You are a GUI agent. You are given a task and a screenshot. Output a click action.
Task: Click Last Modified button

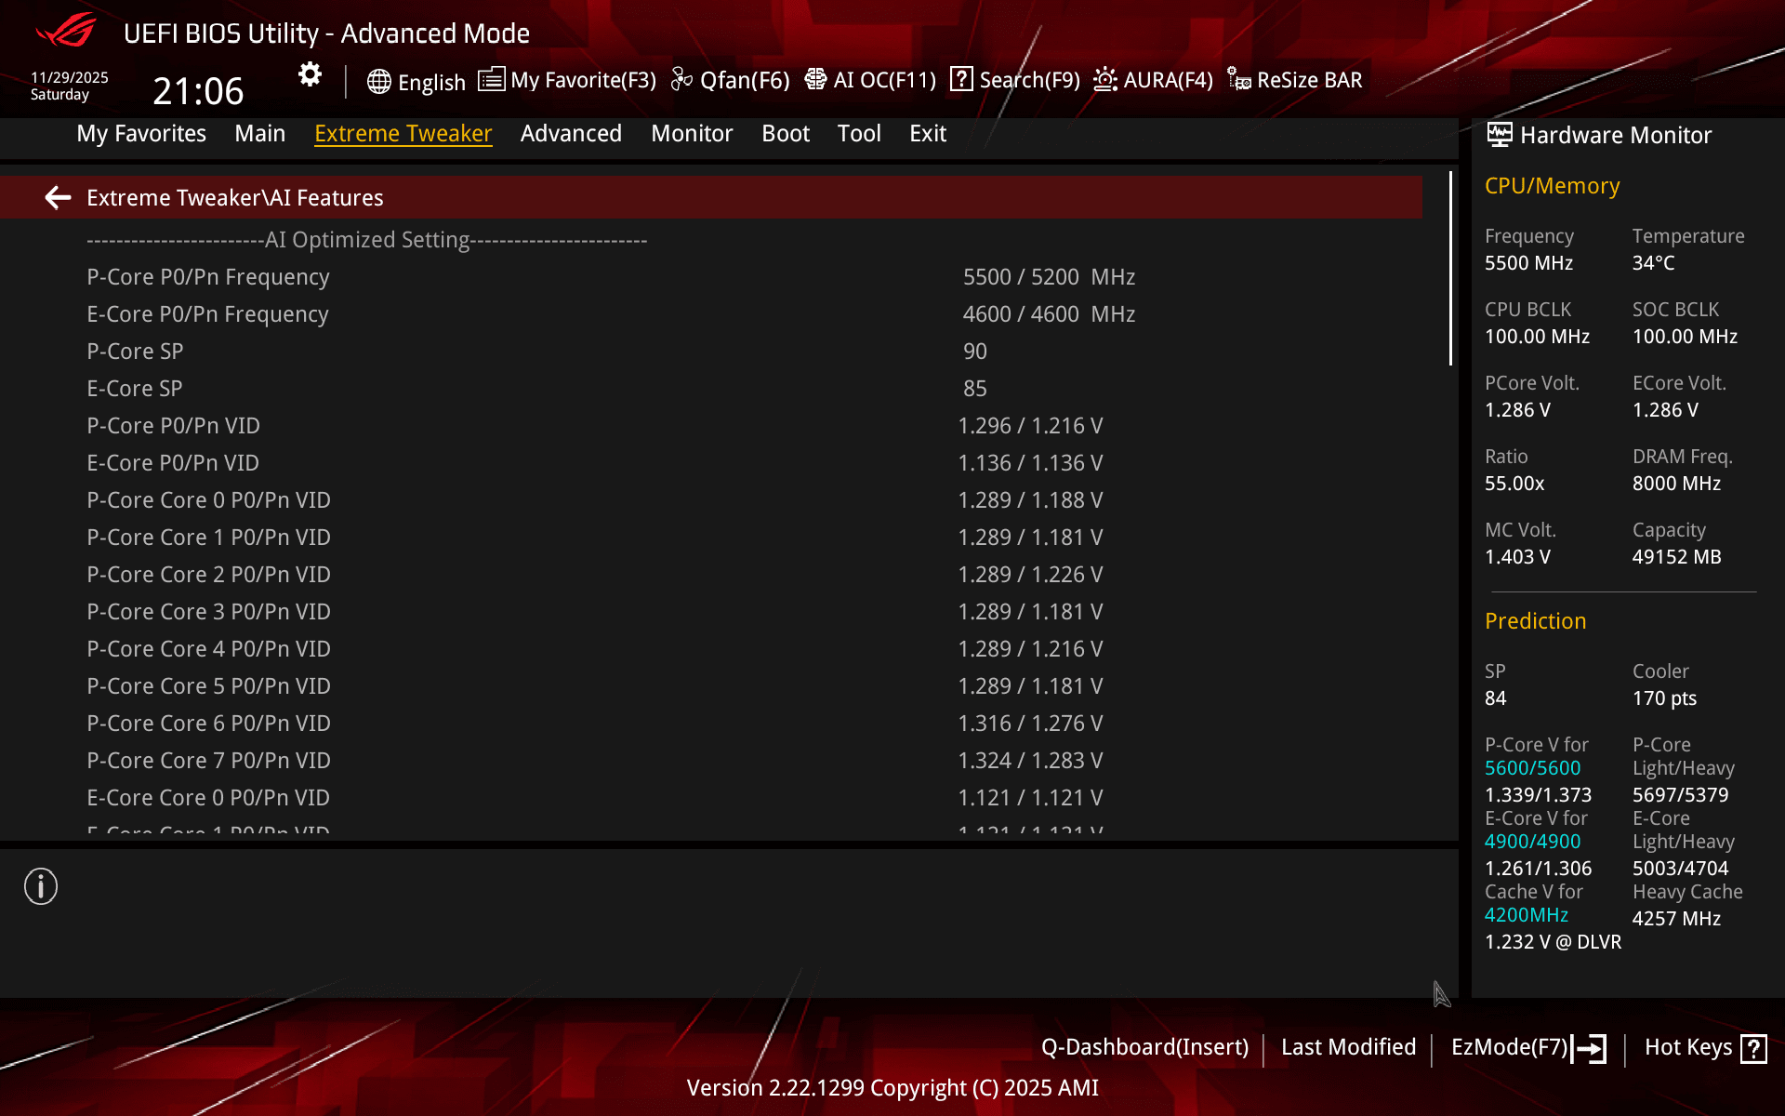point(1348,1047)
